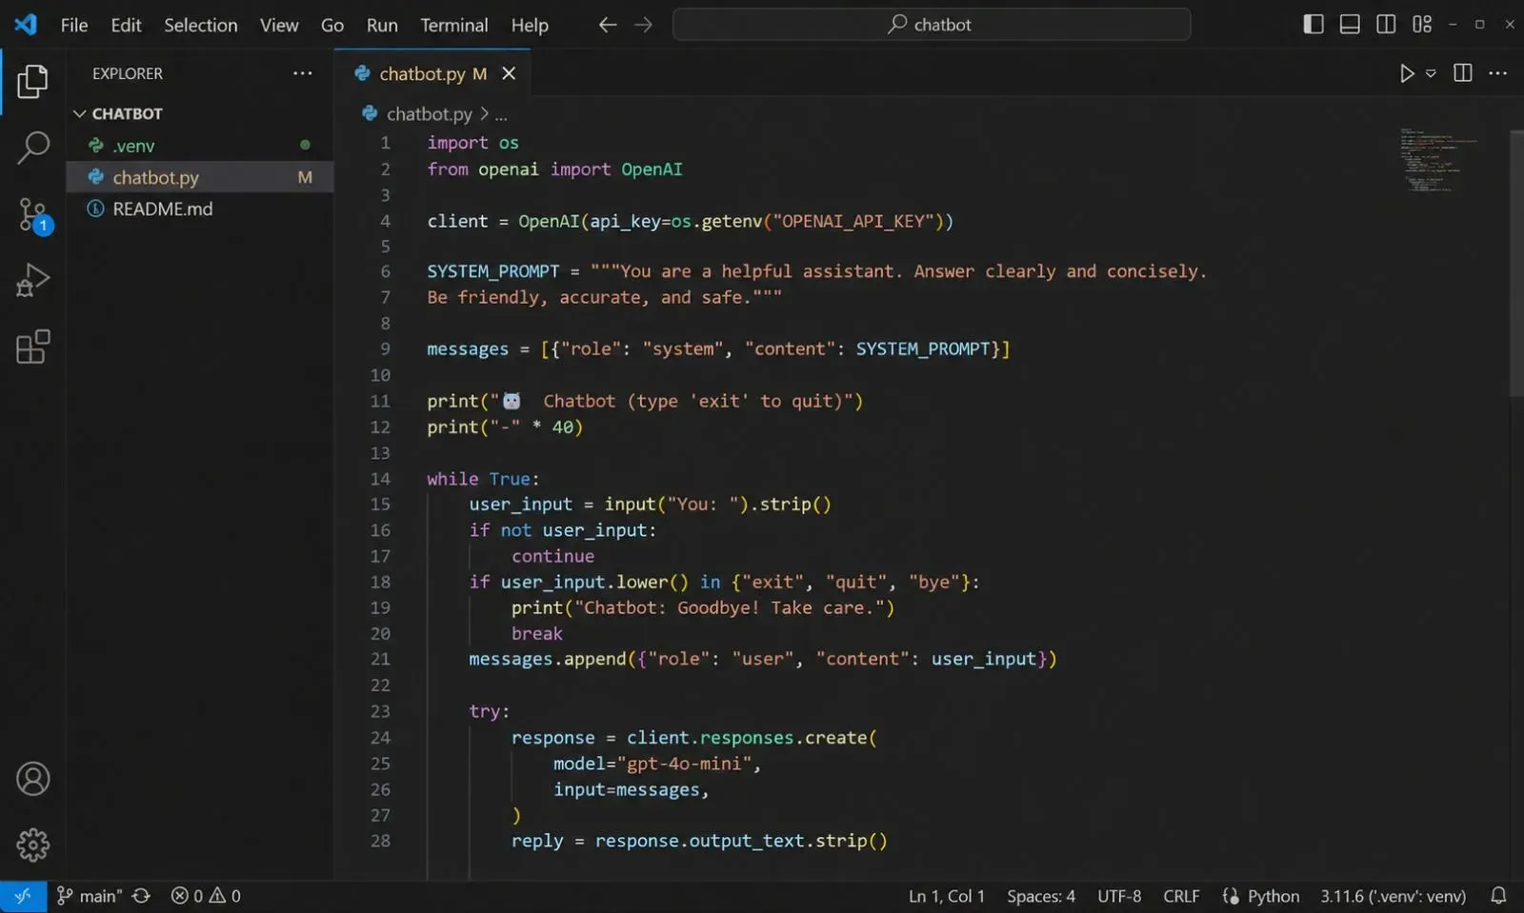Open Run and Debug view
Image resolution: width=1524 pixels, height=913 pixels.
click(x=32, y=281)
